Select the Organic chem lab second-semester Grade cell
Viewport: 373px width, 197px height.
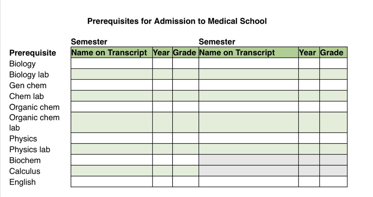333,122
